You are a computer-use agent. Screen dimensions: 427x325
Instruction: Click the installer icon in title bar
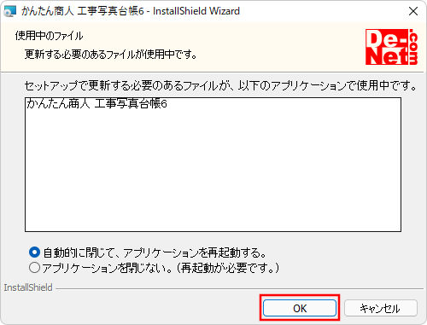tap(9, 11)
